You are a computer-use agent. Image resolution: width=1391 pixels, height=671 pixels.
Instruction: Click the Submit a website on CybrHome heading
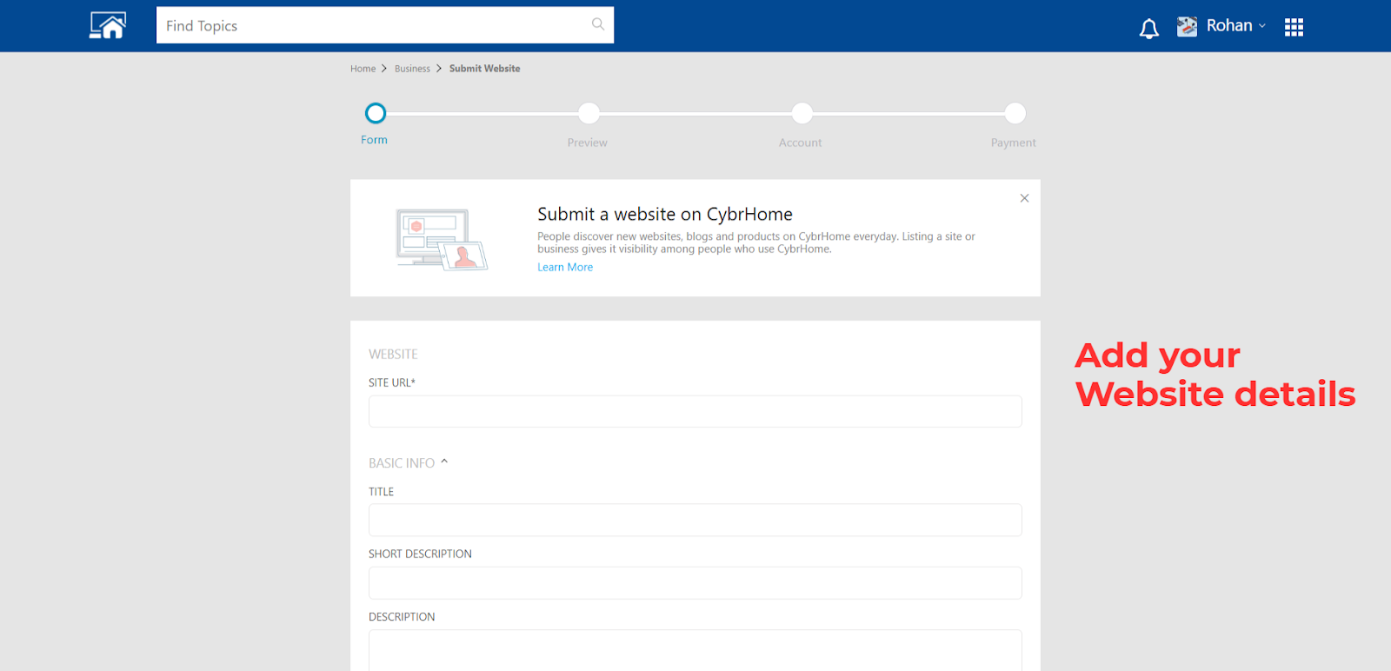coord(665,214)
